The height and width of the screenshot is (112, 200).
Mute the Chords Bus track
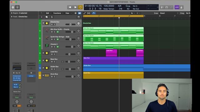[x=52, y=24]
